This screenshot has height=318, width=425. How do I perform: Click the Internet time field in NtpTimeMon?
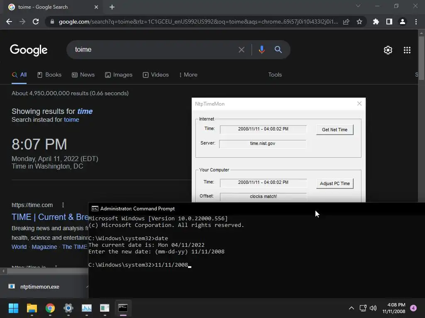(263, 129)
